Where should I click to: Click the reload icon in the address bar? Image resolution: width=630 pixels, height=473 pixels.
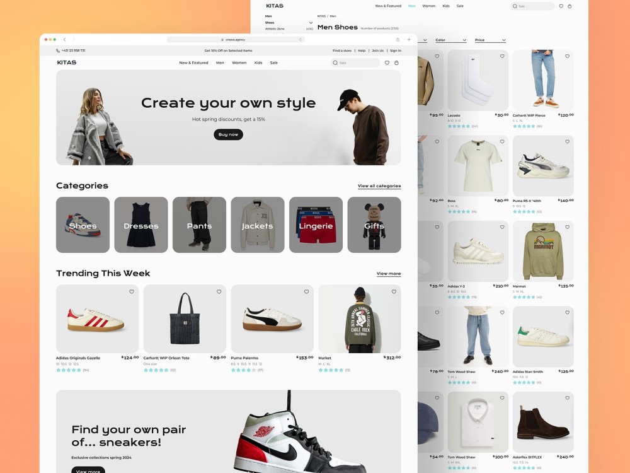301,39
